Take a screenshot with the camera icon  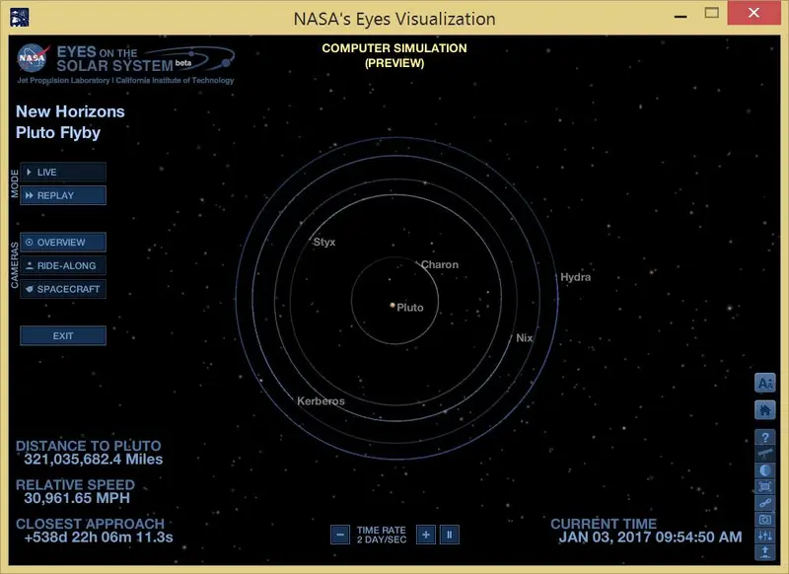coord(765,519)
